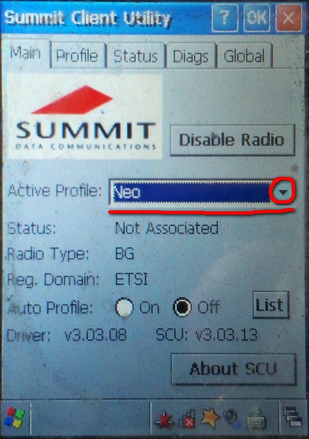Click the 'Auto Profile:' label
The width and height of the screenshot is (309, 439).
50,308
